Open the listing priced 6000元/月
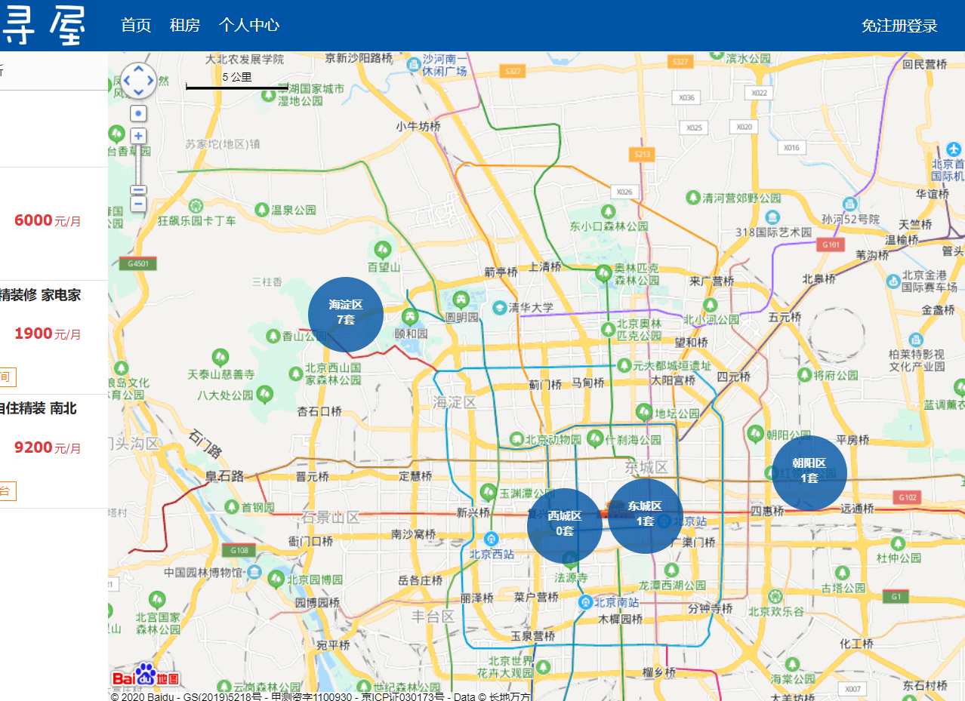The height and width of the screenshot is (701, 965). point(54,224)
